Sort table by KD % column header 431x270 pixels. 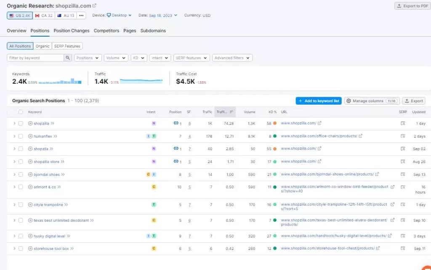pyautogui.click(x=272, y=112)
